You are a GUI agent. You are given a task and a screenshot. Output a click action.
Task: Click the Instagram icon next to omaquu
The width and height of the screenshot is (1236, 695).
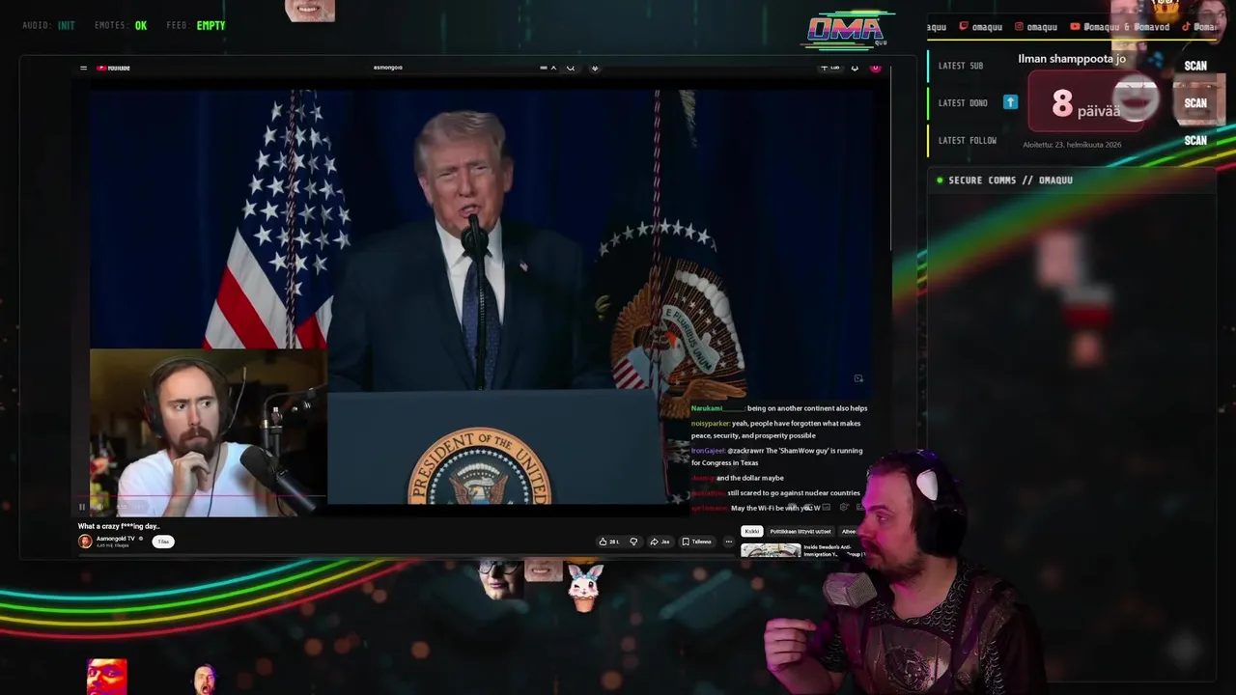point(1018,27)
